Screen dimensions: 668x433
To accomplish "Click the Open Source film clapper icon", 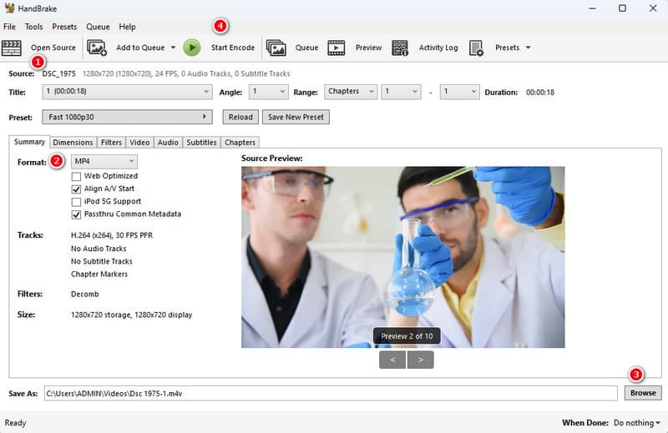I will [x=12, y=48].
